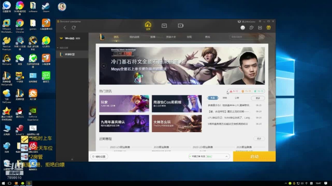Viewport: 332px width, 186px height.
Task: Select the 赛线 tab
Action: 207,37
